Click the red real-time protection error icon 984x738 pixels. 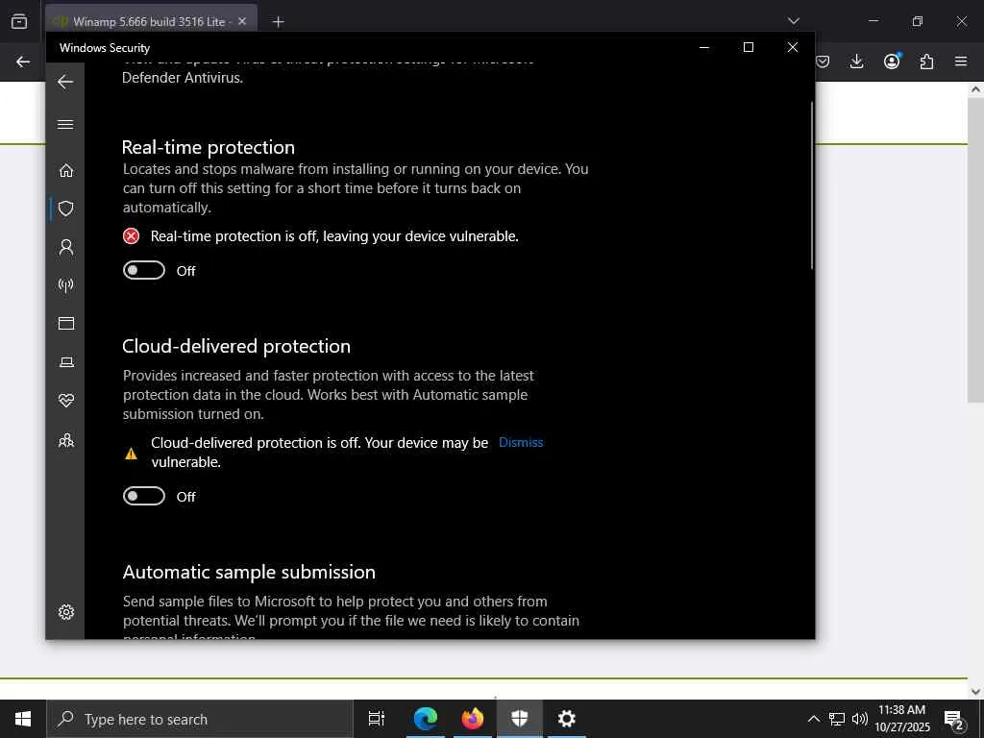131,236
